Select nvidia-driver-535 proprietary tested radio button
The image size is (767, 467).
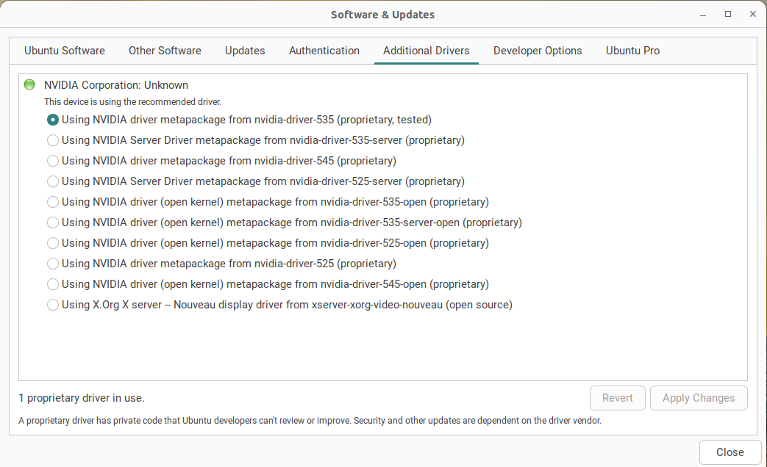click(53, 120)
